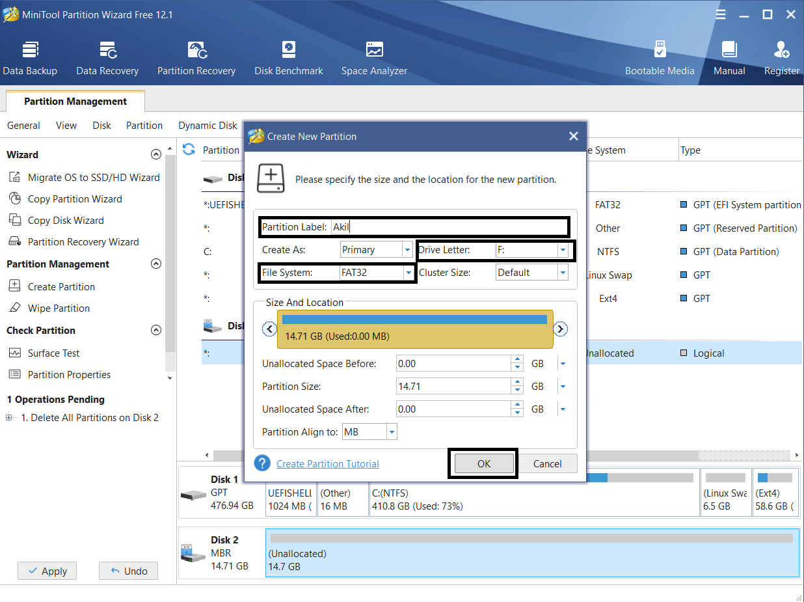
Task: Collapse the Wizard section in sidebar
Action: [155, 155]
